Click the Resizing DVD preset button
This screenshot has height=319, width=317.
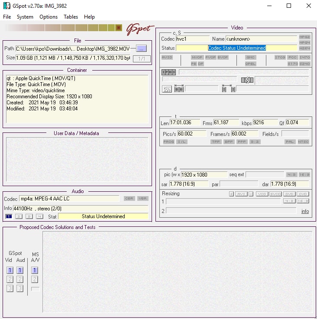(x=289, y=194)
